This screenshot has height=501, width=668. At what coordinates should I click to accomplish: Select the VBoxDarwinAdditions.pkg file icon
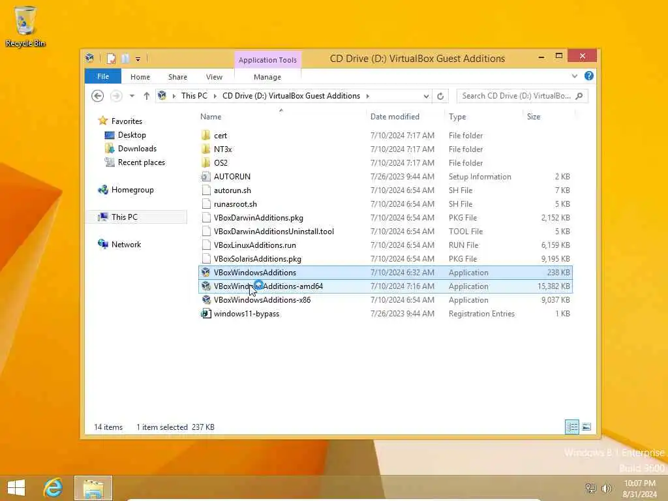pos(206,218)
